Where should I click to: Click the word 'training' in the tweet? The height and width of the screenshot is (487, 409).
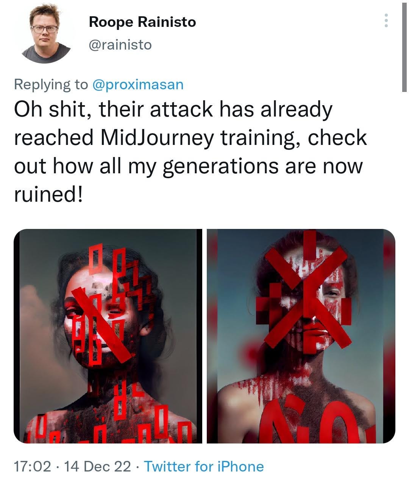[261, 138]
